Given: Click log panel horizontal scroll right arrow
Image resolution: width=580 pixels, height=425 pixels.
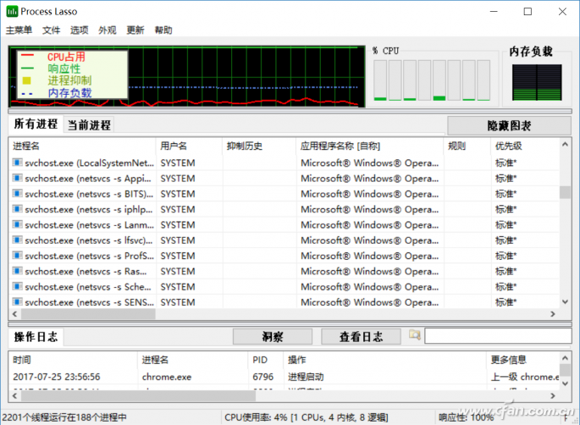Looking at the screenshot, I should (553, 395).
